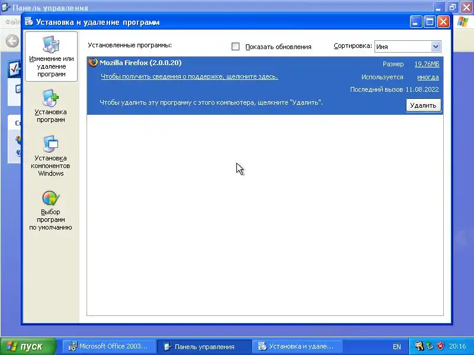This screenshot has width=474, height=355.
Task: Click the size value 19,76МБ link
Action: pos(427,64)
